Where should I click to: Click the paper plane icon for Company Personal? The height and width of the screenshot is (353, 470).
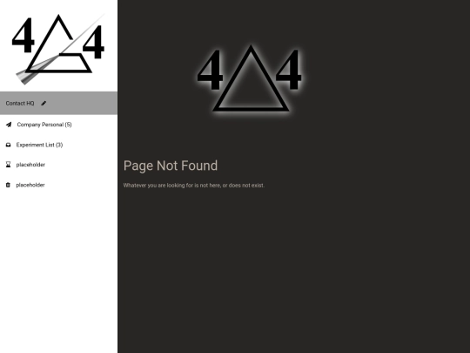click(x=9, y=125)
